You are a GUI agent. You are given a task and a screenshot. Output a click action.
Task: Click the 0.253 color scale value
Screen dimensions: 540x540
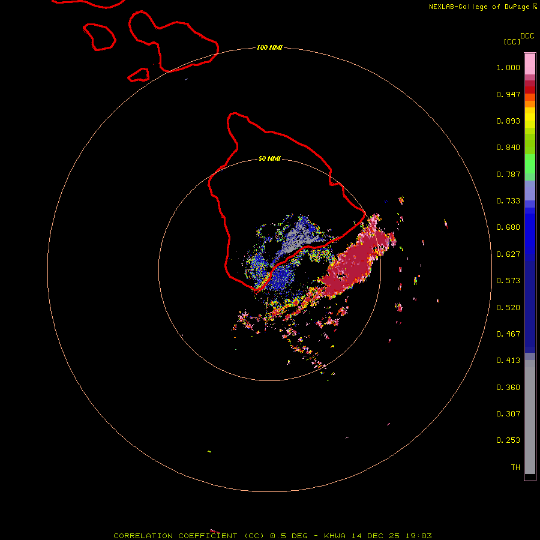(508, 440)
